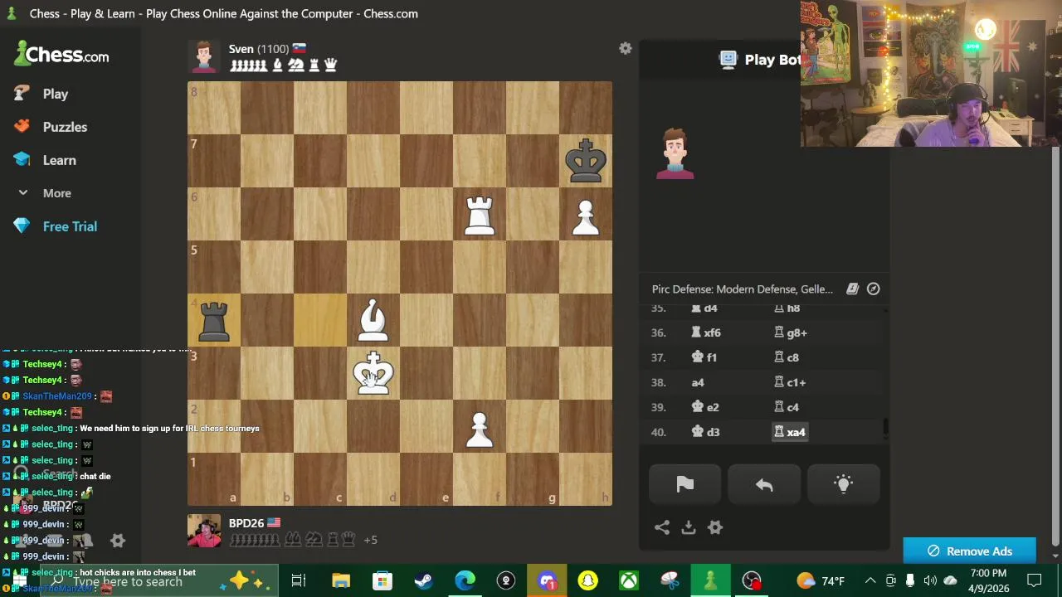Image resolution: width=1062 pixels, height=597 pixels.
Task: Click the Remove Ads button
Action: point(969,551)
